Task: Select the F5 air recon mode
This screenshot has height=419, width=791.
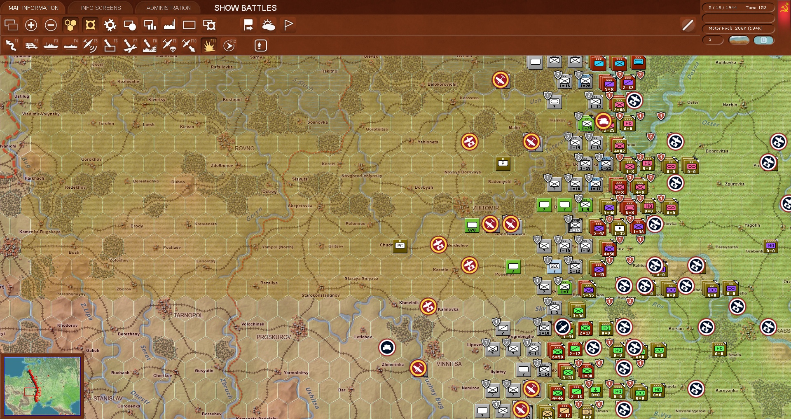Action: click(90, 45)
